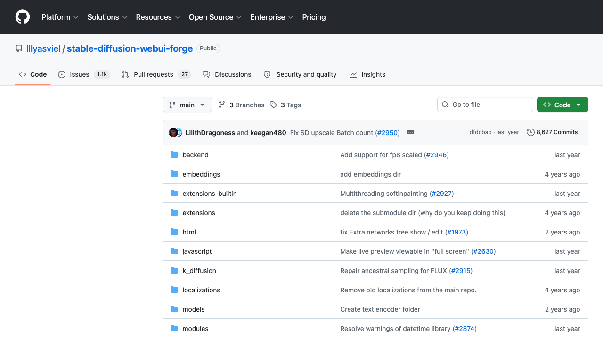Click the extensions-builtin folder icon
The image size is (603, 339).
click(x=174, y=193)
